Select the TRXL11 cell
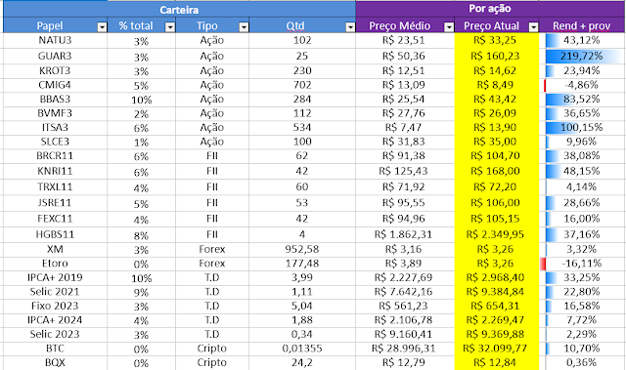 (55, 186)
